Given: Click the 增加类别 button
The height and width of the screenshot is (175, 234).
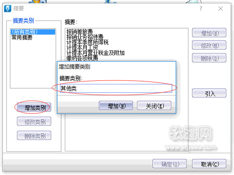Looking at the screenshot, I should (34, 107).
